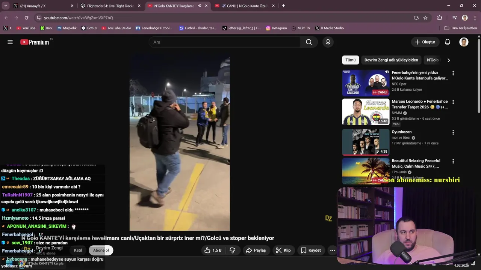The image size is (481, 270).
Task: Open the X Media Studio bookmark
Action: coord(329,28)
